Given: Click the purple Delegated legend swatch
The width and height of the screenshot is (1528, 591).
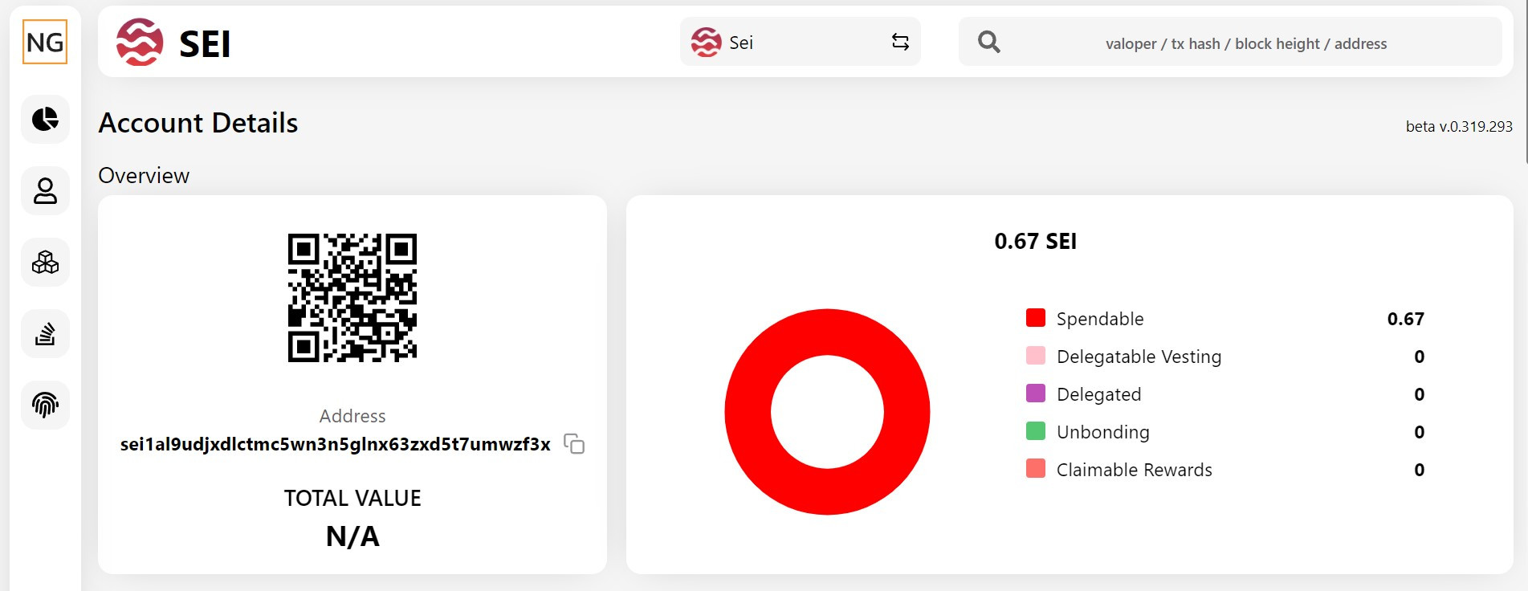Looking at the screenshot, I should [x=1036, y=393].
